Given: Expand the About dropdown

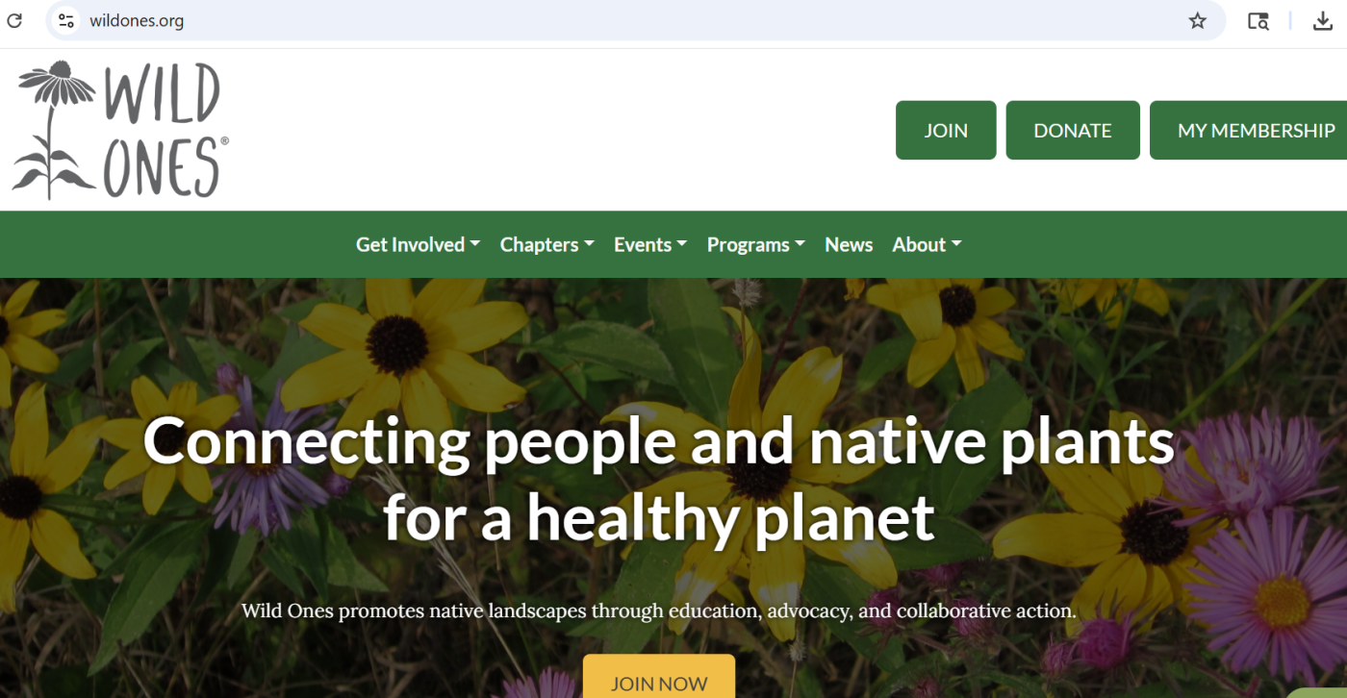Looking at the screenshot, I should [927, 244].
